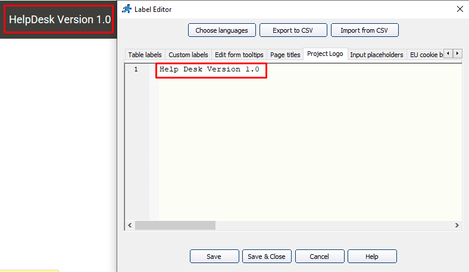
Task: Click the Label Editor title bar icon
Action: tap(126, 9)
